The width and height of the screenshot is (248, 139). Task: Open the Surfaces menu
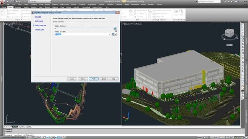55,5
